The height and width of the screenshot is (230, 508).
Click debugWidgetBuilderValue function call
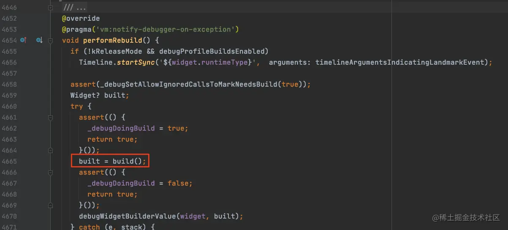pyautogui.click(x=127, y=216)
